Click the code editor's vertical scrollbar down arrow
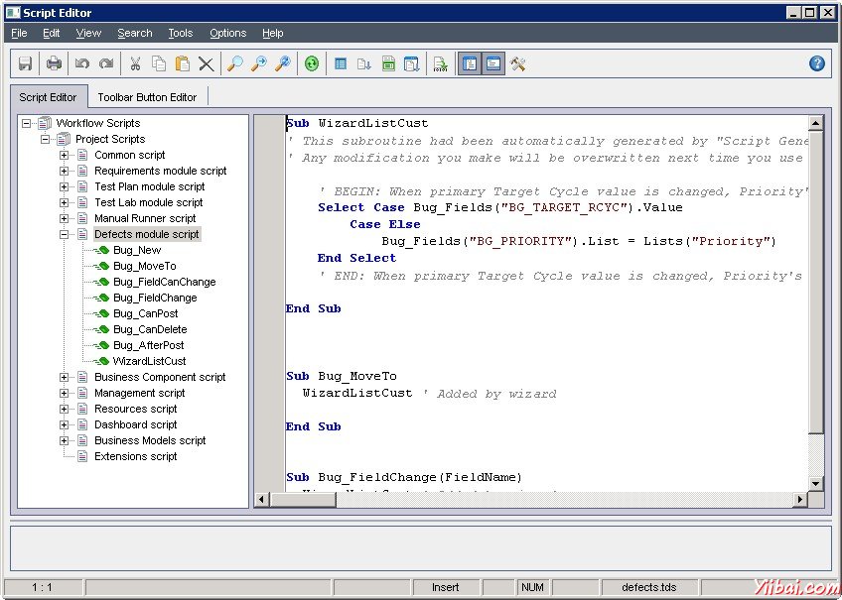The height and width of the screenshot is (600, 842). click(816, 483)
